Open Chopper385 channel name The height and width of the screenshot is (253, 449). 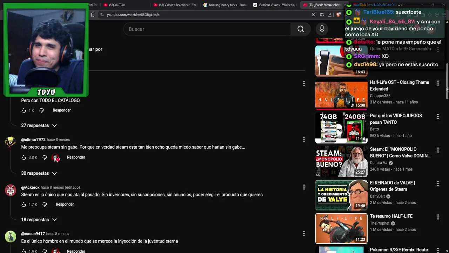coord(380,96)
